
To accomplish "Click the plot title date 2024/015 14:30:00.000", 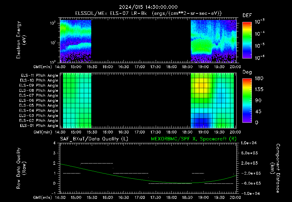I will 148,7.
